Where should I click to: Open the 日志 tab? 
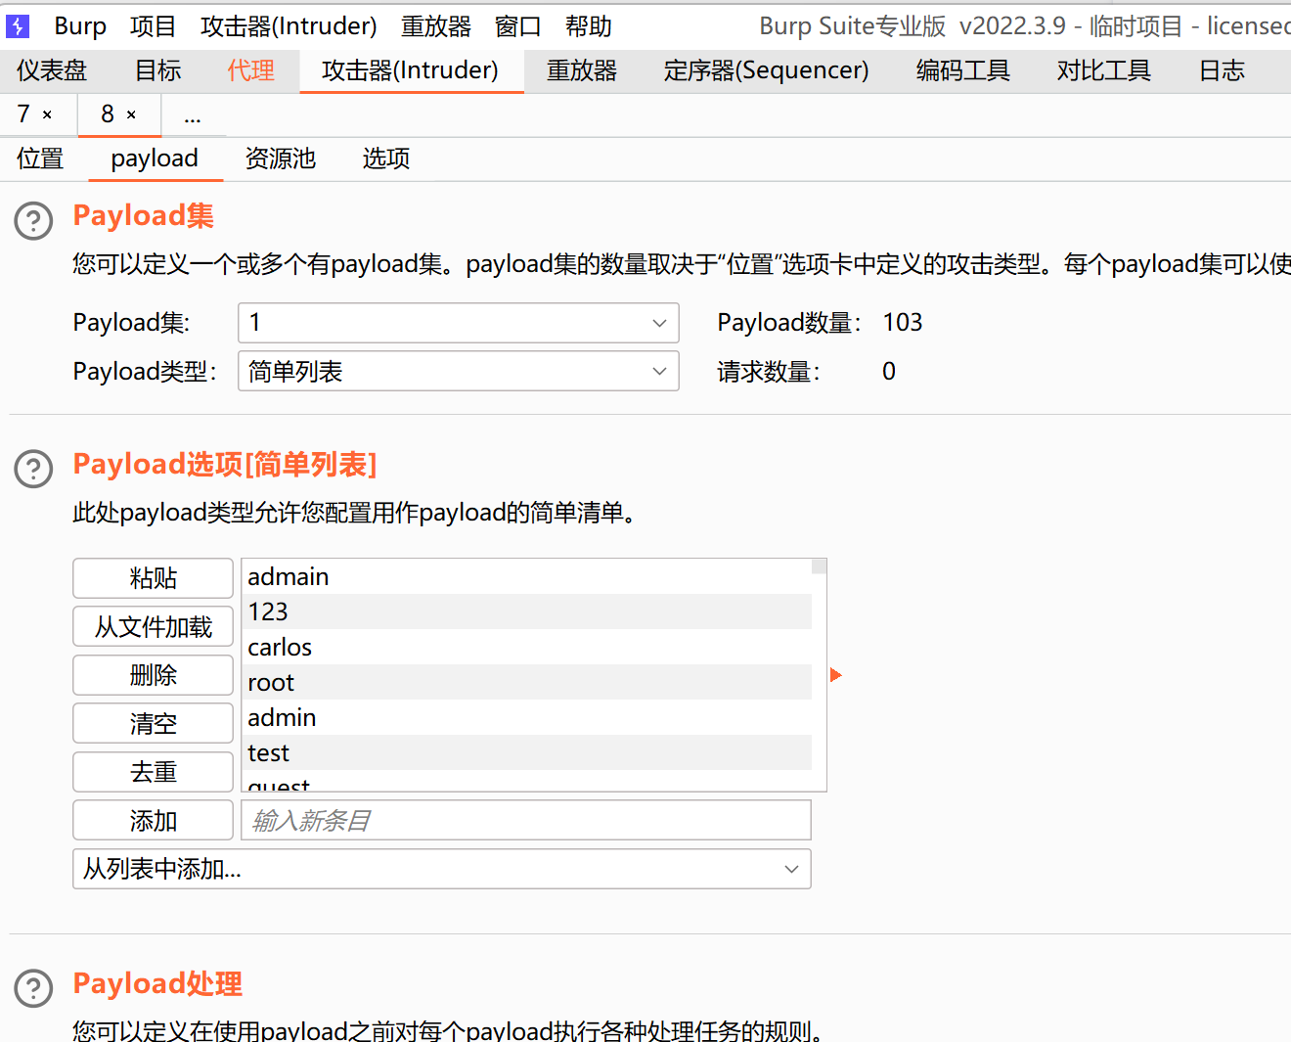1222,70
